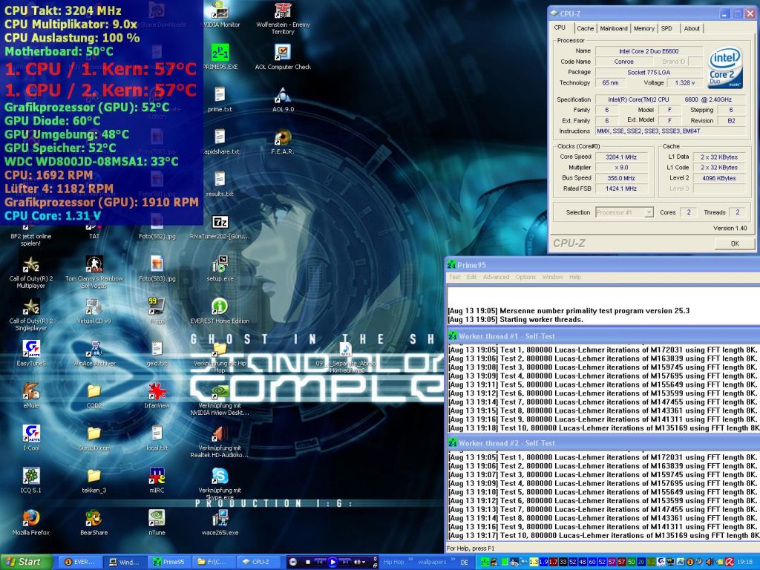Open the mIRC desktop icon
760x570 pixels.
pos(157,480)
